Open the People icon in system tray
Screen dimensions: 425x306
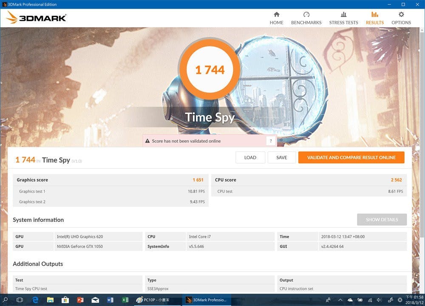(x=328, y=300)
